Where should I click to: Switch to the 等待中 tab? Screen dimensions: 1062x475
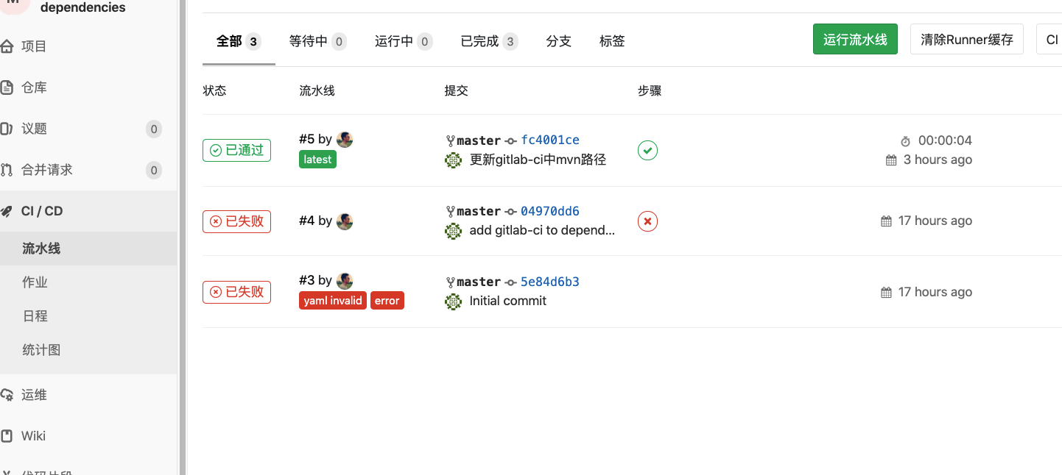point(317,41)
